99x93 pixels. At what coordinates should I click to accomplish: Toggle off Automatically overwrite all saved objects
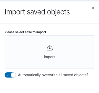click(10, 75)
